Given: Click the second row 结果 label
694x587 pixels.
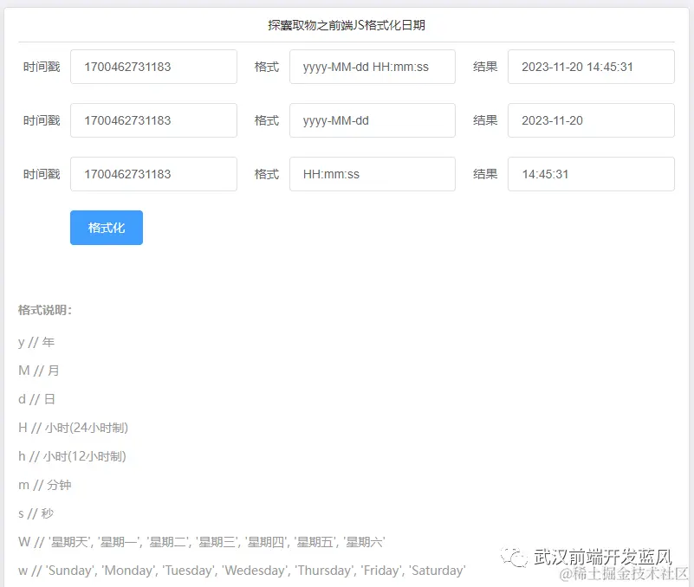Looking at the screenshot, I should click(485, 120).
